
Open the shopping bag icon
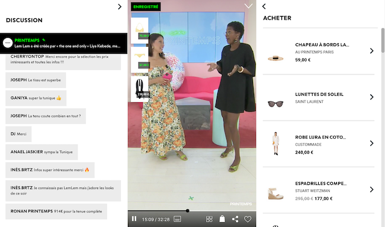tap(222, 219)
